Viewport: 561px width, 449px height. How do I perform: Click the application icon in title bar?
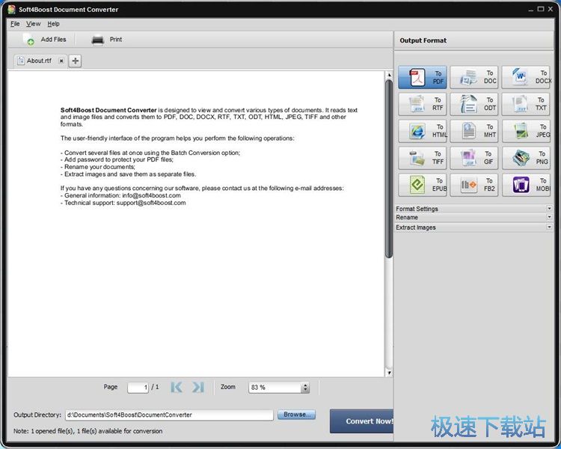pyautogui.click(x=12, y=9)
